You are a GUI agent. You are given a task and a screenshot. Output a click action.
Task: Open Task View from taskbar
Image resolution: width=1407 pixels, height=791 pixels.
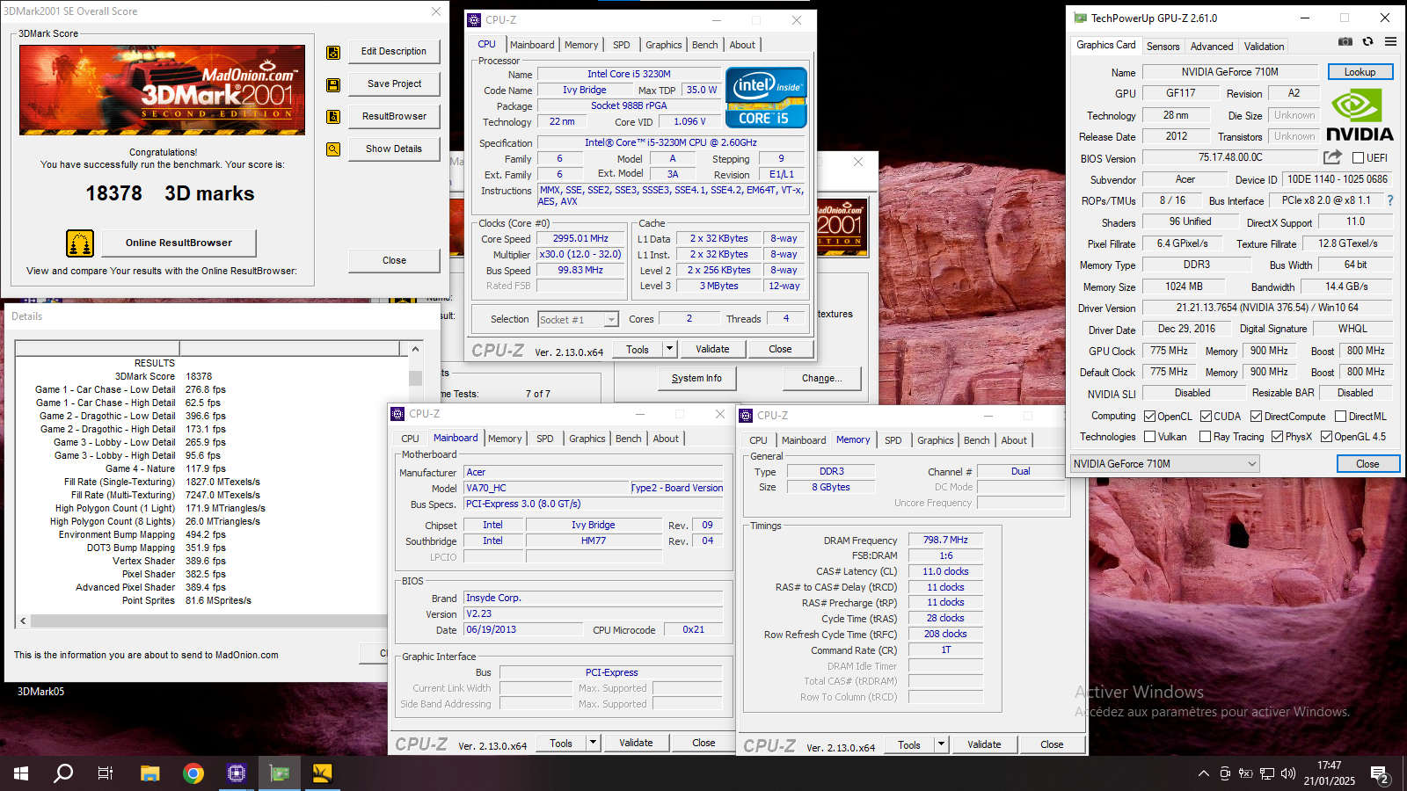(x=106, y=773)
